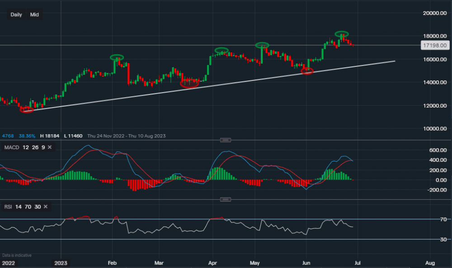Select green ellipse at the June high
The image size is (452, 268).
pyautogui.click(x=342, y=34)
